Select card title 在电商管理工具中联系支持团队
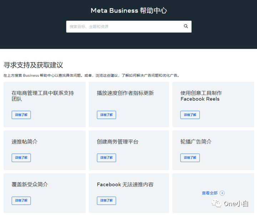This screenshot has width=257, height=215. (x=42, y=96)
